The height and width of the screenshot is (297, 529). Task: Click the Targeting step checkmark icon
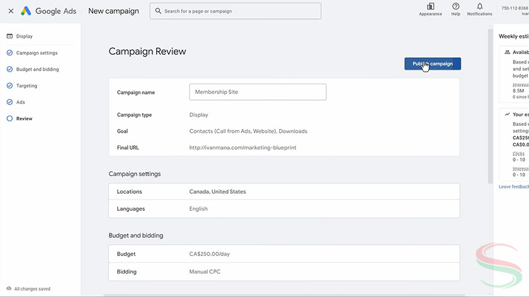click(9, 86)
